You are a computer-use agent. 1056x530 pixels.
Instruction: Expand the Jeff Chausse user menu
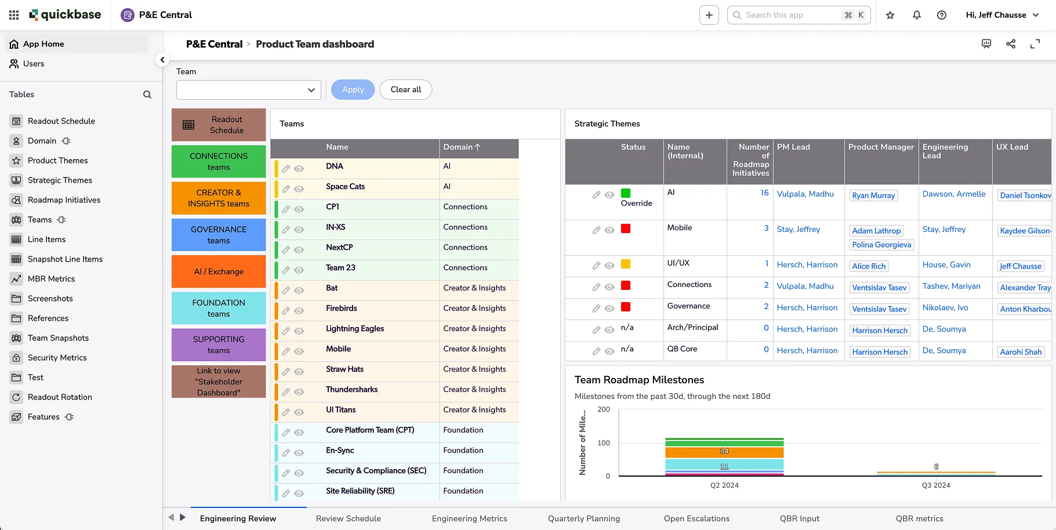(x=1003, y=15)
